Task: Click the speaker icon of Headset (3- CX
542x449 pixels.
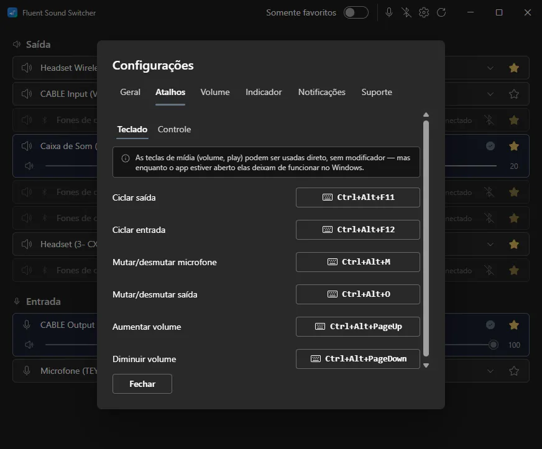Action: tap(27, 244)
